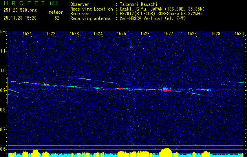Click the kHz axis unit label
The width and height of the screenshot is (247, 157).
tap(4, 32)
